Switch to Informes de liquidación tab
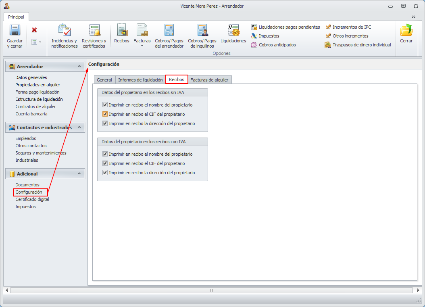This screenshot has width=425, height=307. click(x=140, y=80)
